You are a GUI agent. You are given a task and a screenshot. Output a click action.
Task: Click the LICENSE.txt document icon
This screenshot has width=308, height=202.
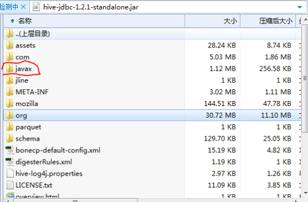10,185
